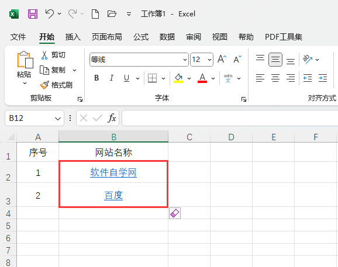Click the Save icon in quick access toolbar
The height and width of the screenshot is (267, 338).
pos(33,14)
